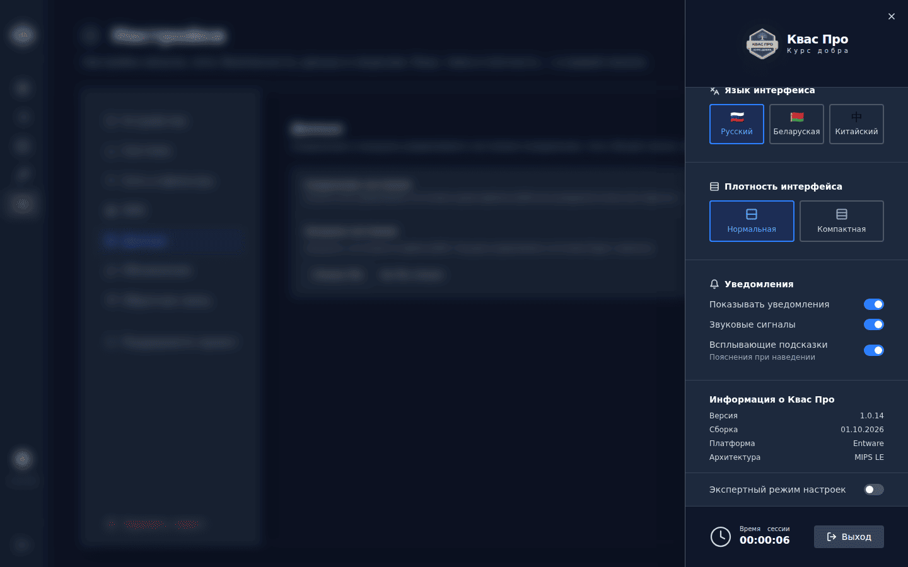Viewport: 908px width, 567px height.
Task: Click the bell icon beside Уведомления
Action: click(714, 284)
